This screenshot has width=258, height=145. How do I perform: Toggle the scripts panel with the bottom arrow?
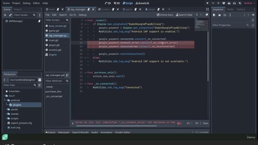73,123
